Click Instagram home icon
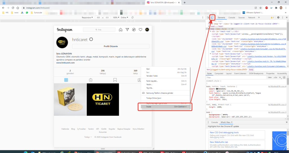289x153 pixels. pos(121,30)
